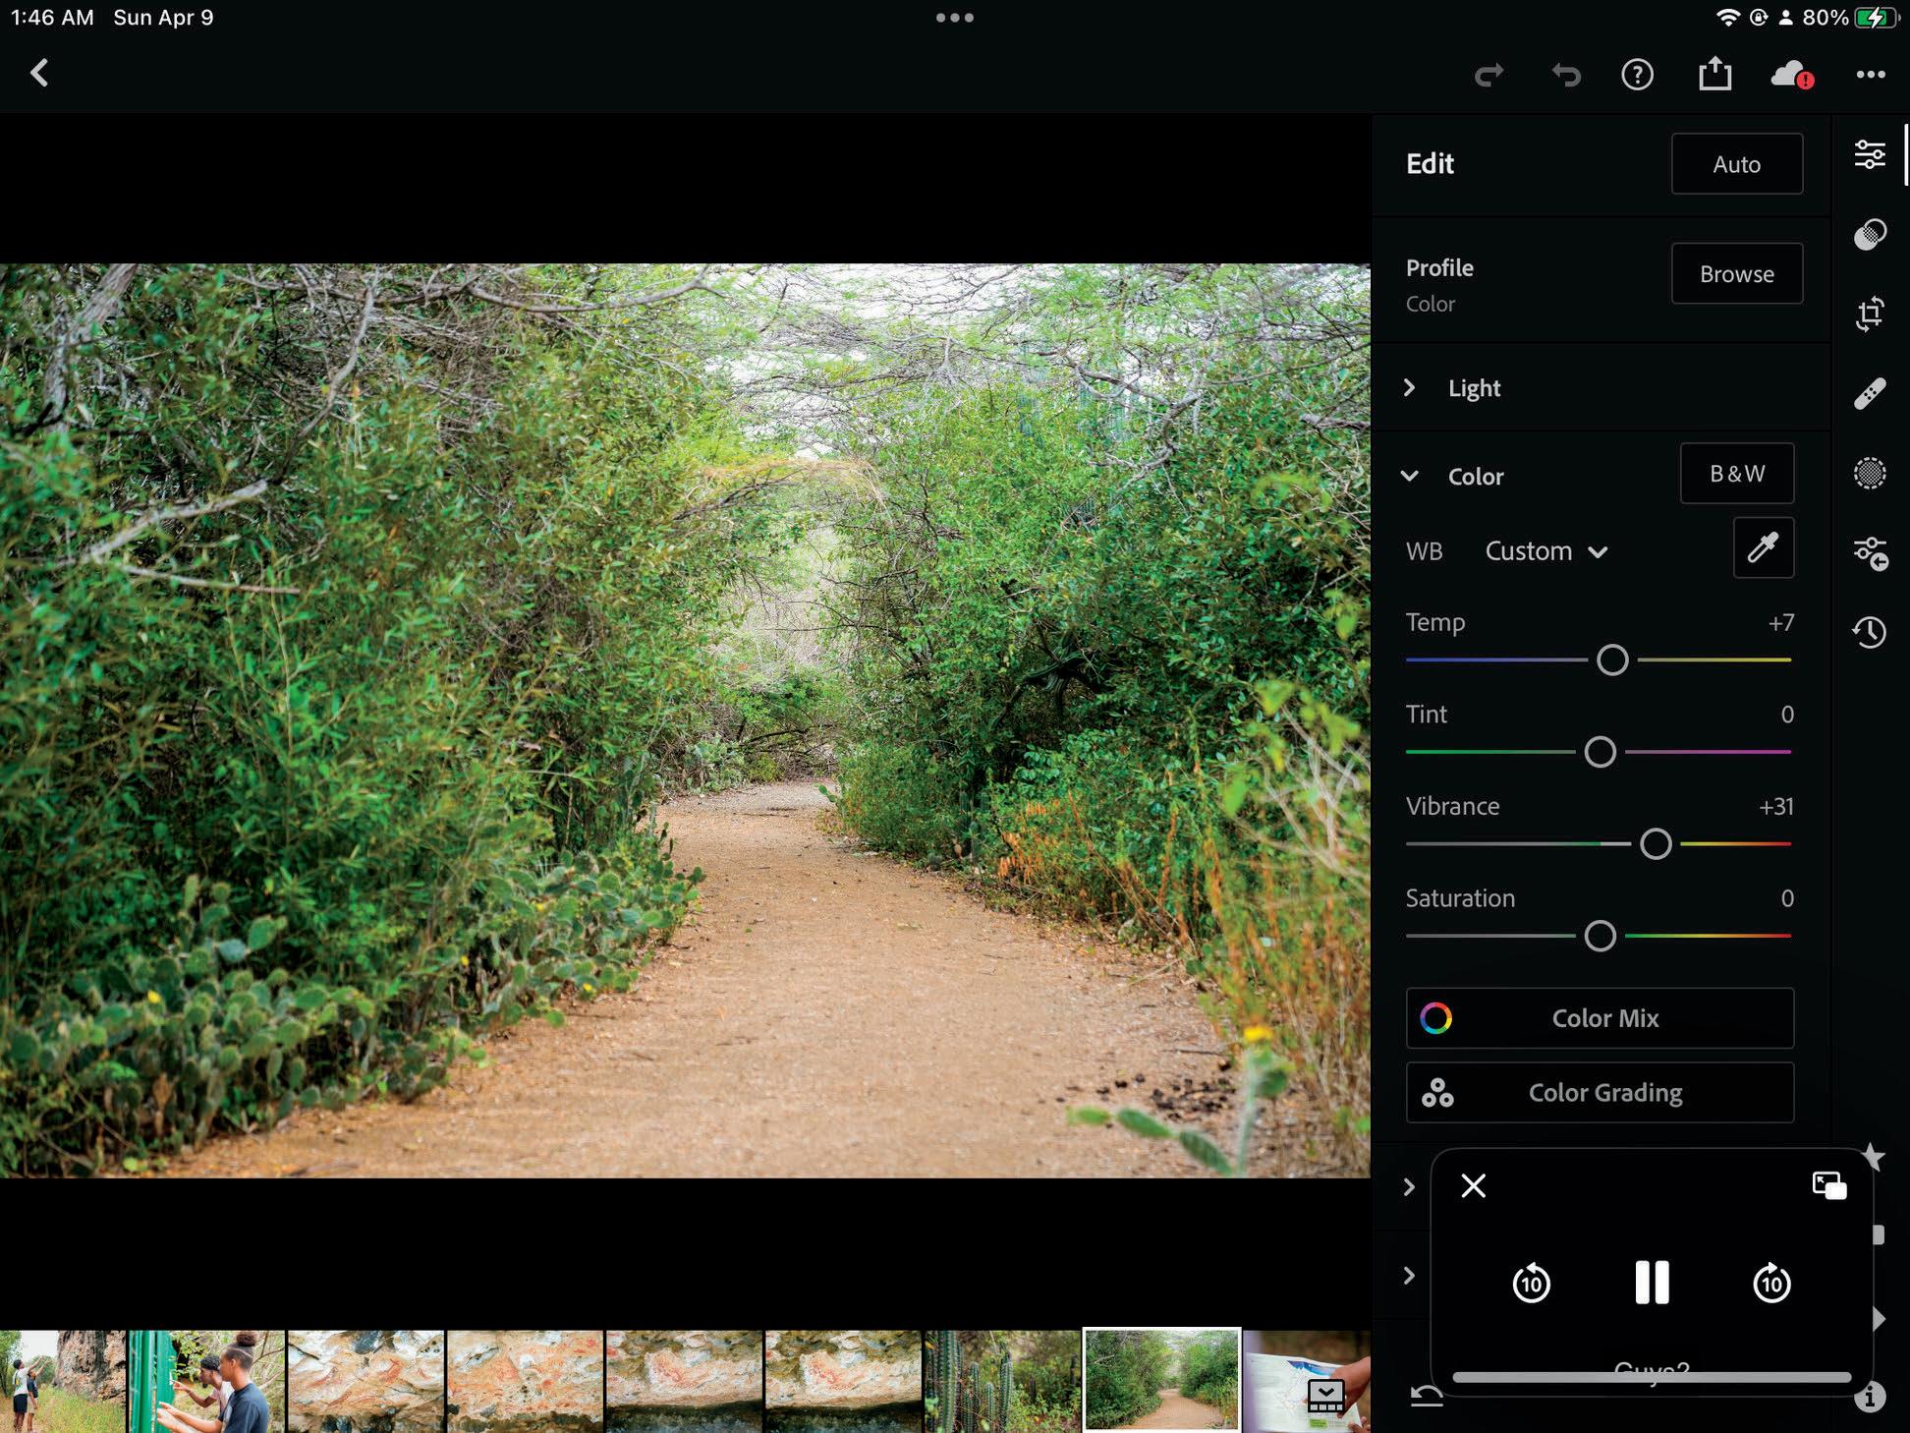The width and height of the screenshot is (1910, 1433).
Task: Toggle picture-in-picture restore icon
Action: [1828, 1185]
